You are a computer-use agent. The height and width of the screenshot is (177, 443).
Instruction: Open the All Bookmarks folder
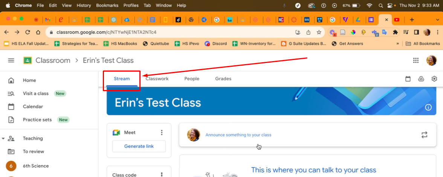pyautogui.click(x=423, y=43)
